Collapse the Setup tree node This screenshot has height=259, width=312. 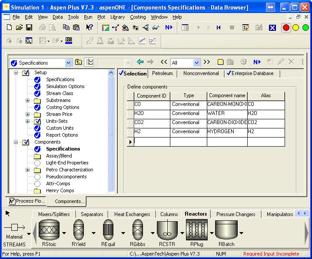pyautogui.click(x=16, y=73)
